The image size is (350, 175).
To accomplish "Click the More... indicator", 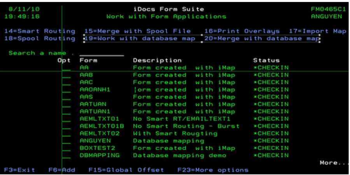I will point(333,163).
